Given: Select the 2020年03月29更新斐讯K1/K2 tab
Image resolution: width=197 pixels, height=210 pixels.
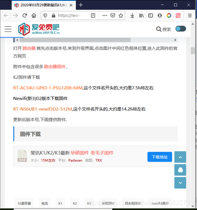Looking at the screenshot, I should 44,5.
